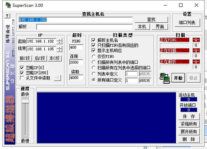Select the 扫描所有列表中的端口 radio option
Image resolution: width=207 pixels, height=149 pixels.
(93, 62)
